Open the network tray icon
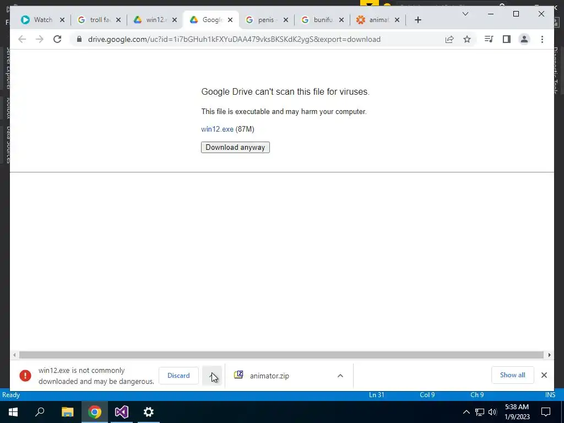The width and height of the screenshot is (564, 423). click(x=480, y=412)
